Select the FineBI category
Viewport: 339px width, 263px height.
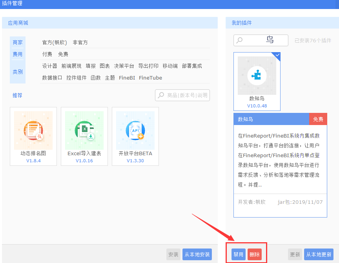pos(127,78)
